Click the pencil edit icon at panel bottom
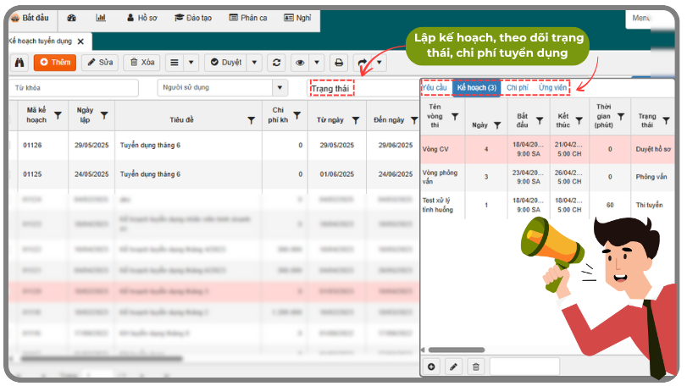 (454, 367)
